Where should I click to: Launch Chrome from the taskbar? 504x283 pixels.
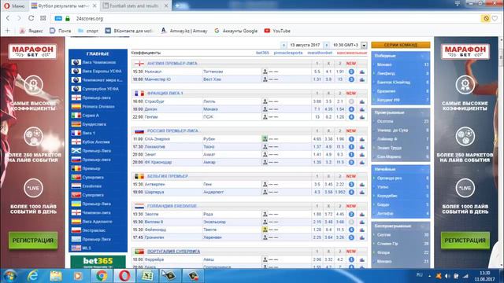(102, 276)
